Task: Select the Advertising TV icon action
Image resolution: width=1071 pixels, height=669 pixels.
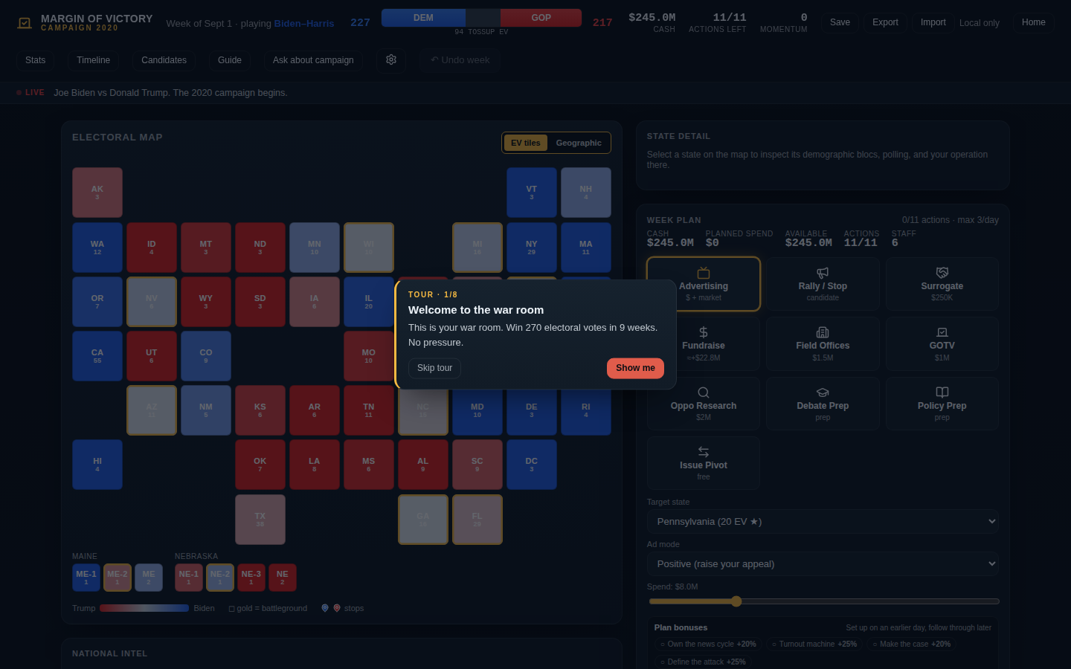Action: [704, 273]
